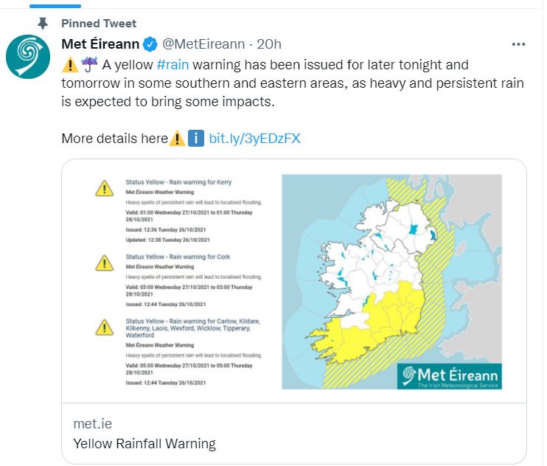Click the blue verified badge

tap(149, 44)
